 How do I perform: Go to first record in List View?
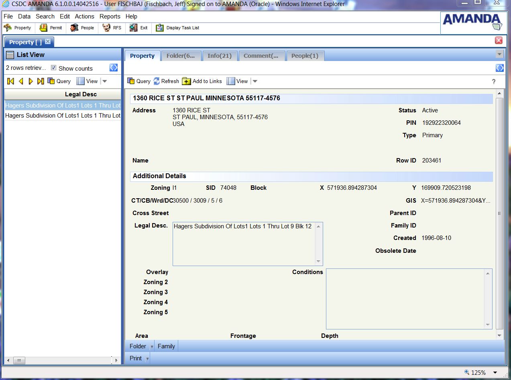tap(11, 81)
